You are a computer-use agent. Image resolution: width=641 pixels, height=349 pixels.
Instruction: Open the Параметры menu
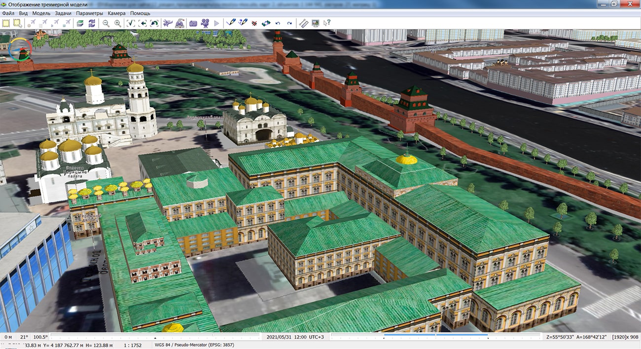tap(90, 13)
